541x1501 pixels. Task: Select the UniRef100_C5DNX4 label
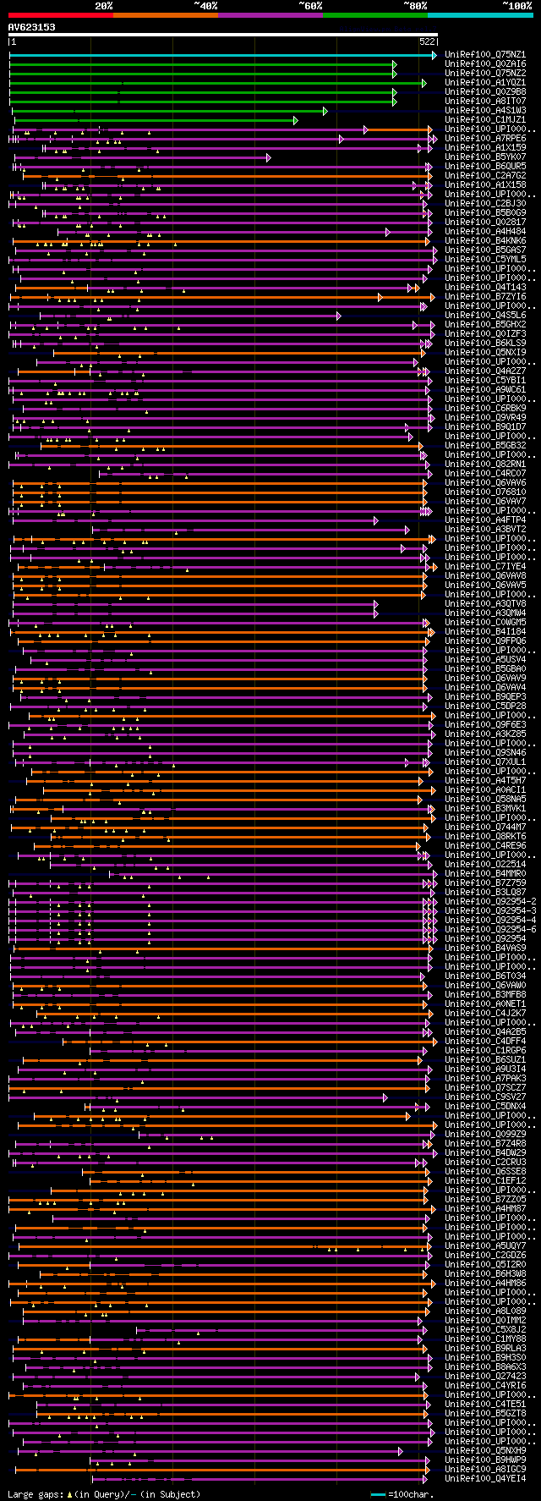(x=485, y=1107)
